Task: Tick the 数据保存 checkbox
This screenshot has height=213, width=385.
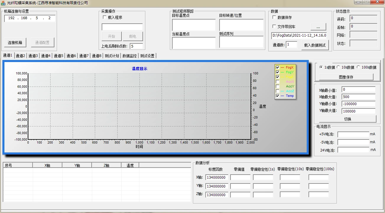Action: tap(274, 17)
